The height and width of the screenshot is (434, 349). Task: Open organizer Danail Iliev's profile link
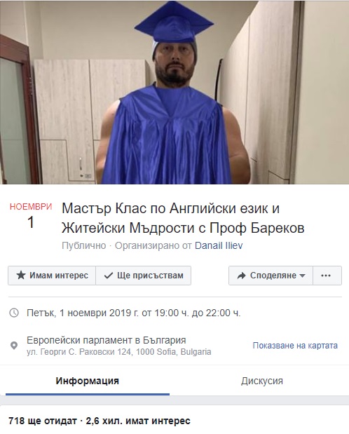tap(219, 245)
